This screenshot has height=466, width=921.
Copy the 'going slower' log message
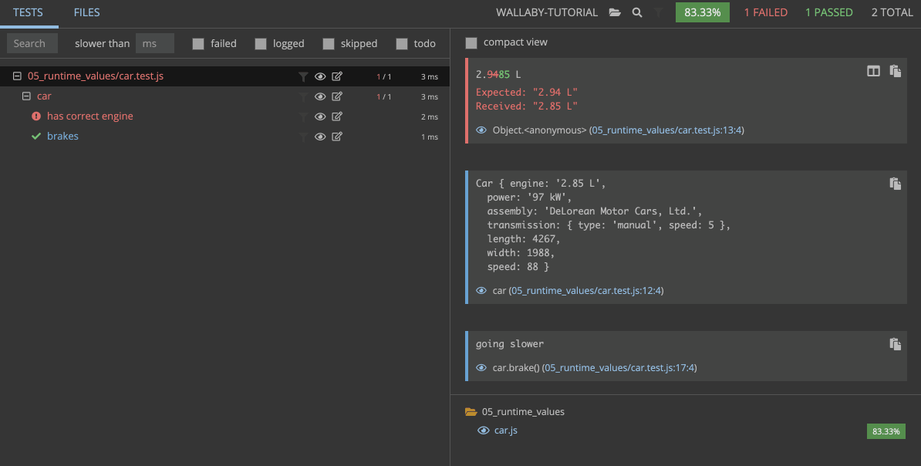tap(895, 344)
